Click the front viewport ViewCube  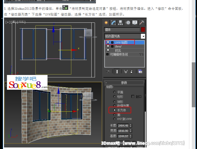coord(88,33)
